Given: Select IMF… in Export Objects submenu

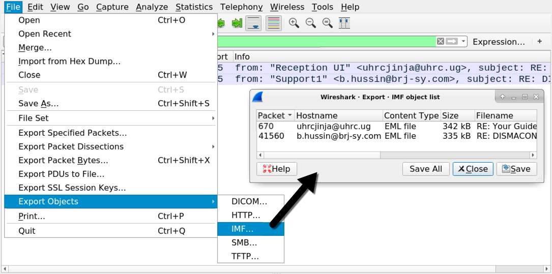Looking at the screenshot, I should [x=251, y=229].
